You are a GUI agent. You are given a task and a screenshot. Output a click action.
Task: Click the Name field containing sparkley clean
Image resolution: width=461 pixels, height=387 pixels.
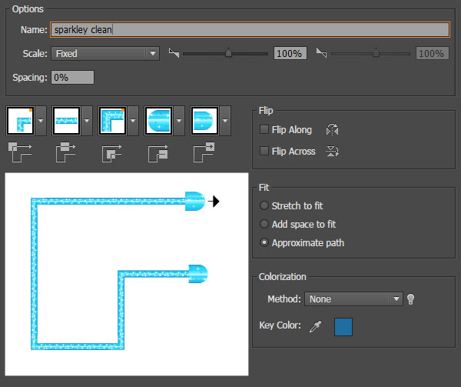tap(249, 30)
